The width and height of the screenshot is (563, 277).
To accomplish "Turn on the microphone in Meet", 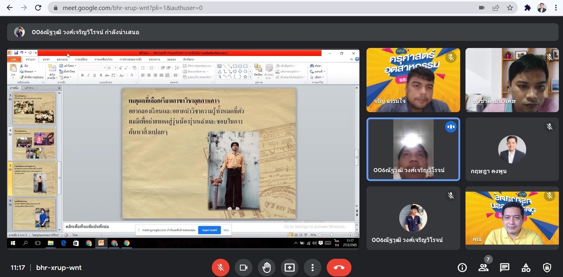I will pyautogui.click(x=221, y=268).
